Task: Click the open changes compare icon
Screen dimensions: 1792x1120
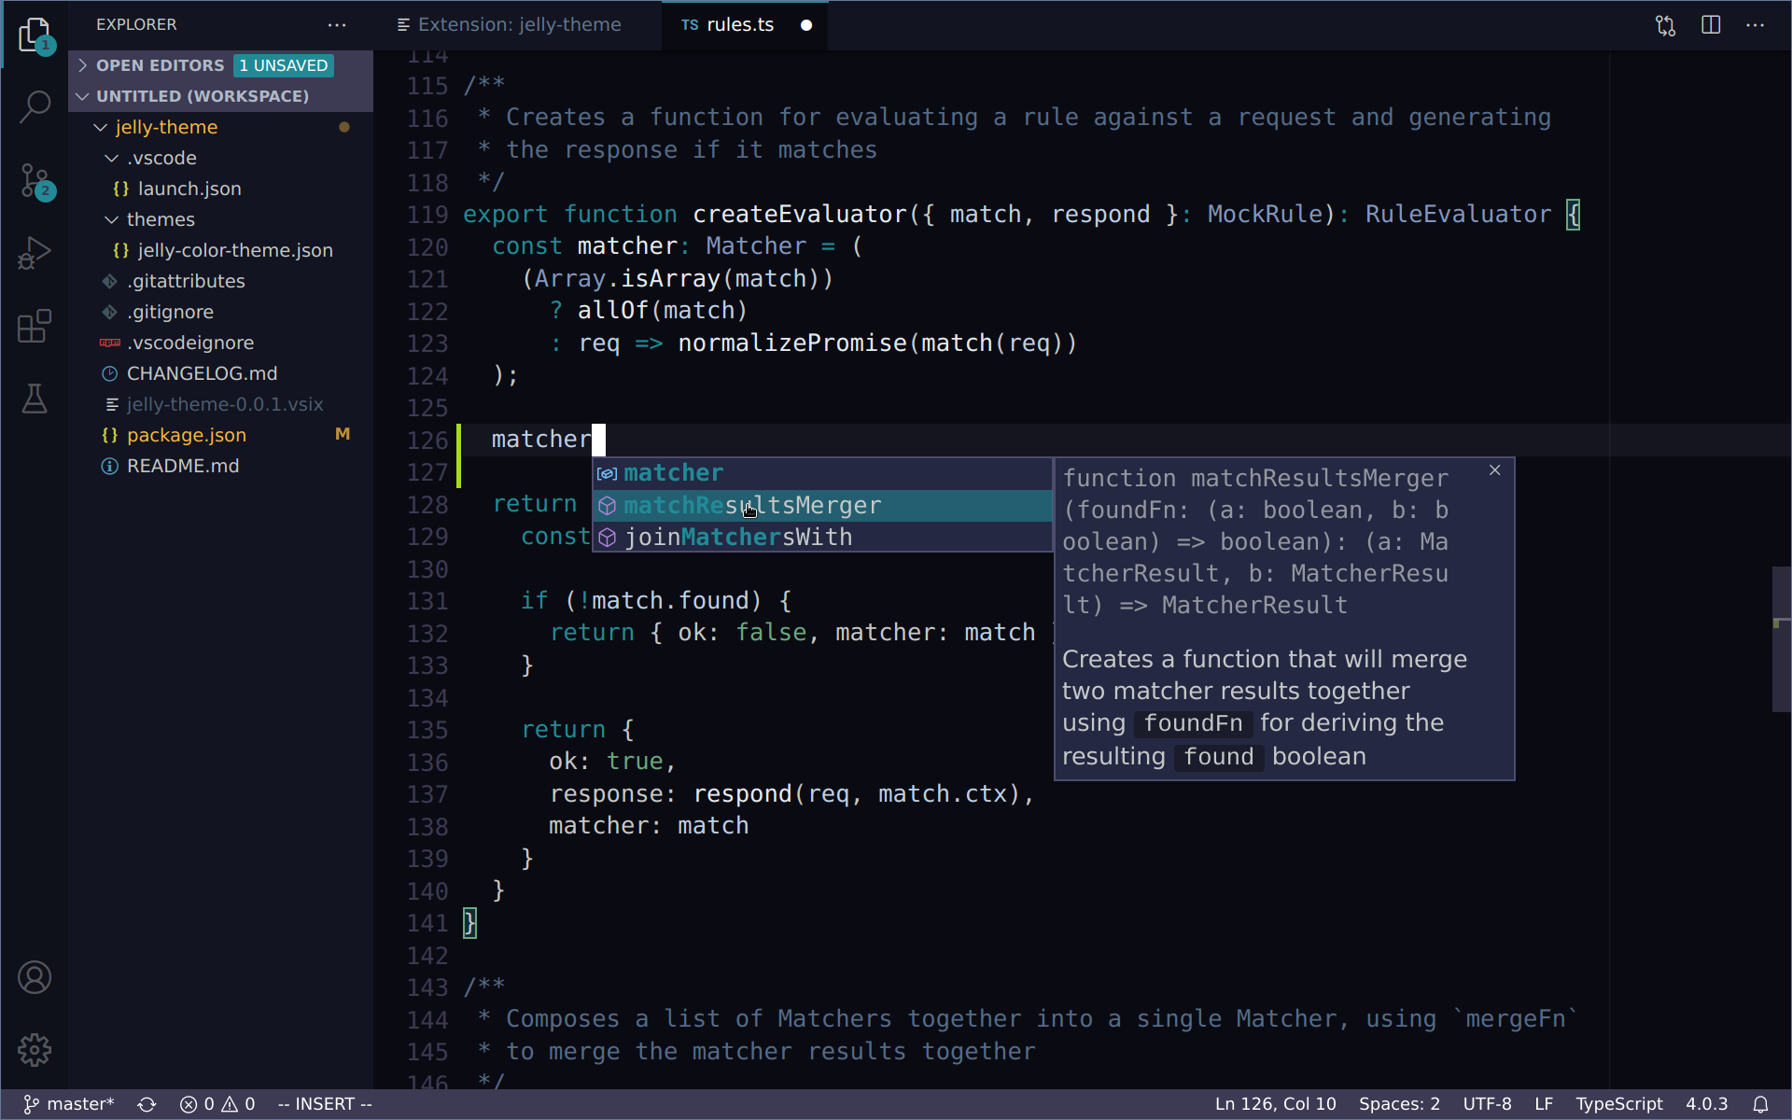Action: click(x=1666, y=25)
